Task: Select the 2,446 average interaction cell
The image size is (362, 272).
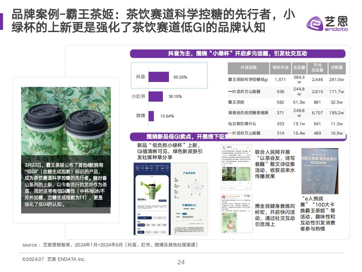Action: (x=318, y=80)
